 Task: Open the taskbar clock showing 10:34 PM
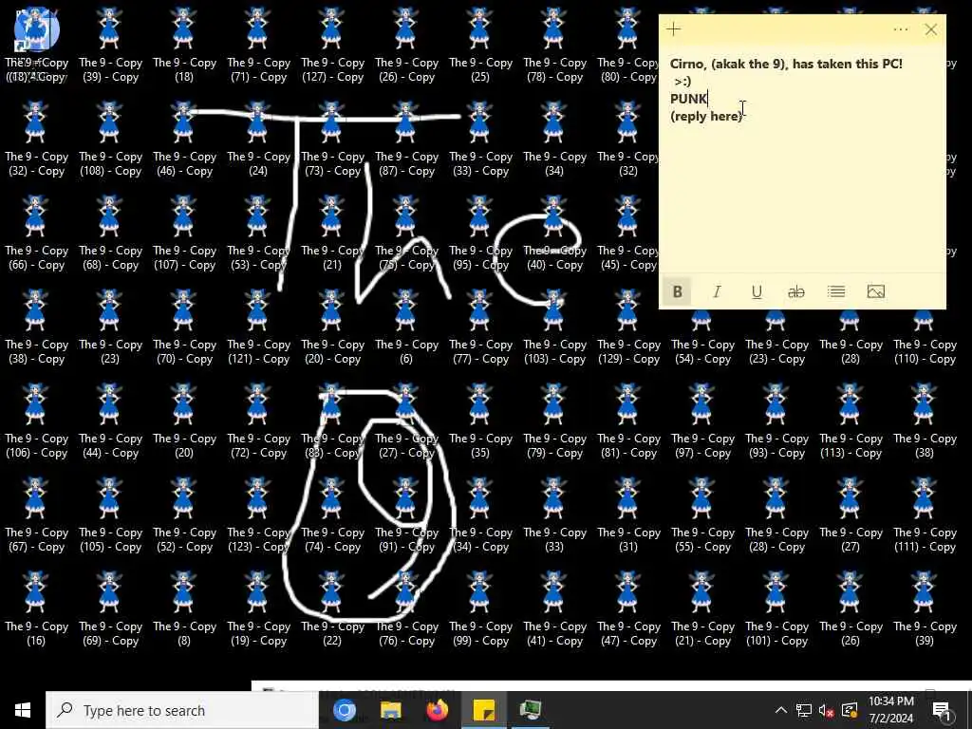890,710
